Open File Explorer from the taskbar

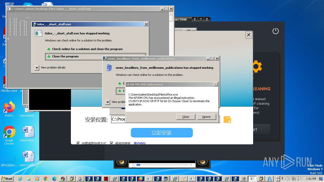[29, 179]
